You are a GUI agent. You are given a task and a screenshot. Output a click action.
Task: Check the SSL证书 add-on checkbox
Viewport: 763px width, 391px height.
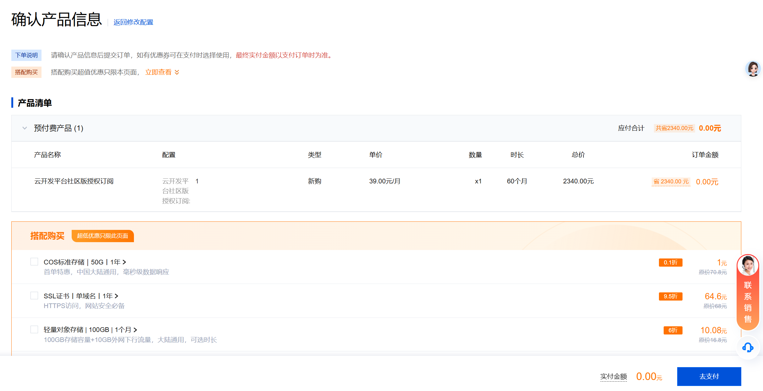coord(34,296)
